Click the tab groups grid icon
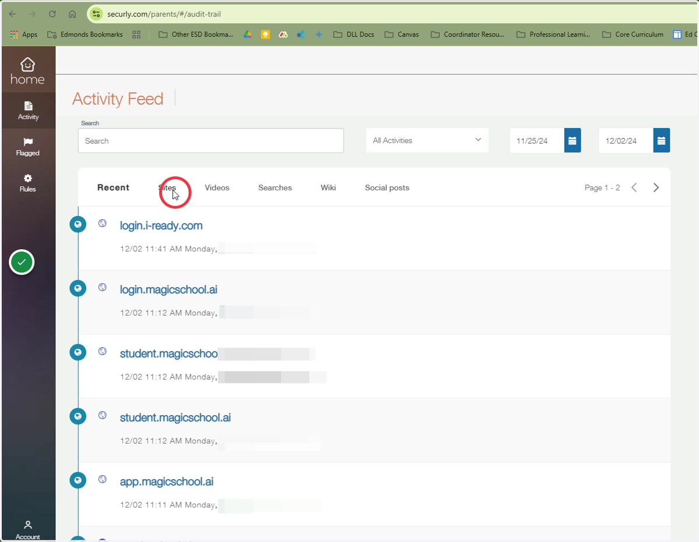Screen dimensions: 699x542 (x=136, y=34)
